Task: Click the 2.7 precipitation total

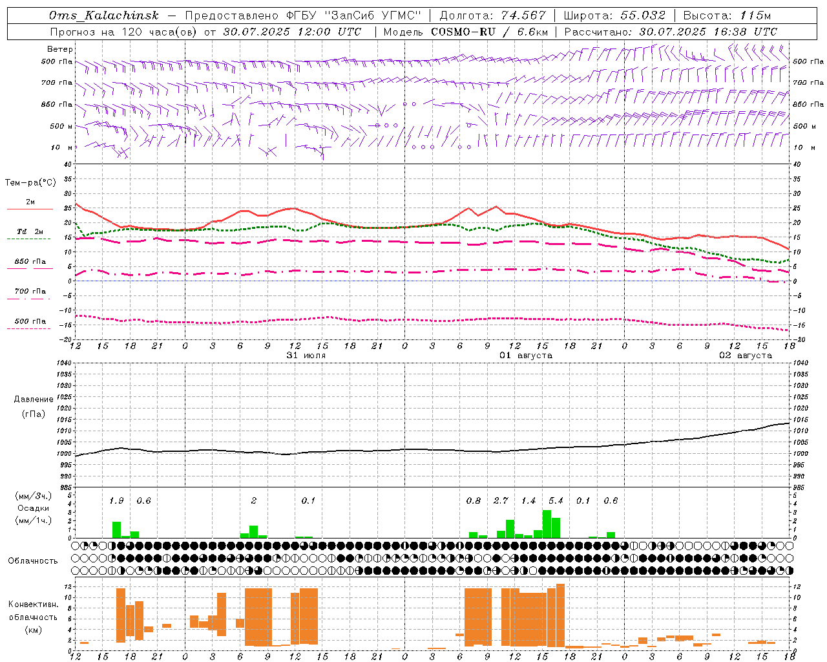Action: tap(501, 500)
